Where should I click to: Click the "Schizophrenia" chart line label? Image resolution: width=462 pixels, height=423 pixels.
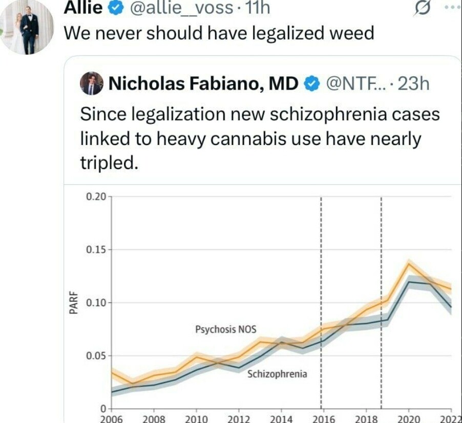click(277, 374)
